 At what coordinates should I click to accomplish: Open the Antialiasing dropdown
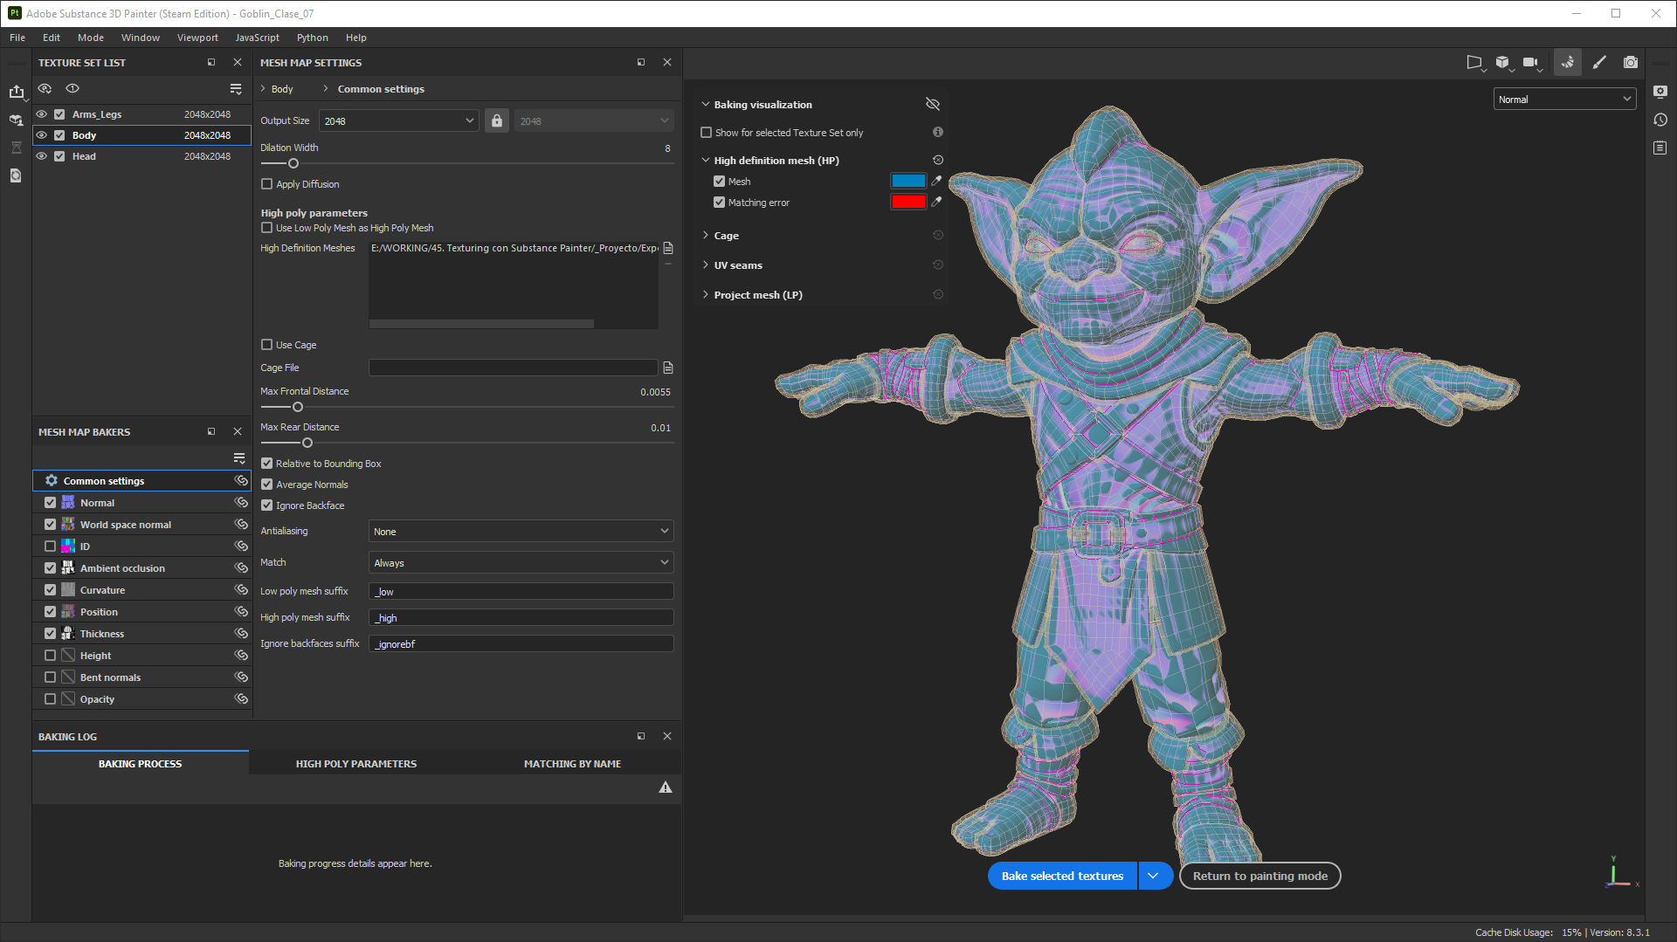click(x=521, y=532)
